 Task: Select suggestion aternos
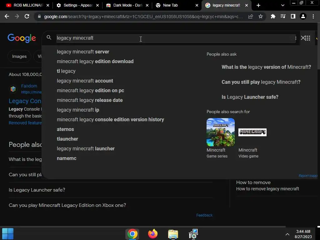pos(65,129)
